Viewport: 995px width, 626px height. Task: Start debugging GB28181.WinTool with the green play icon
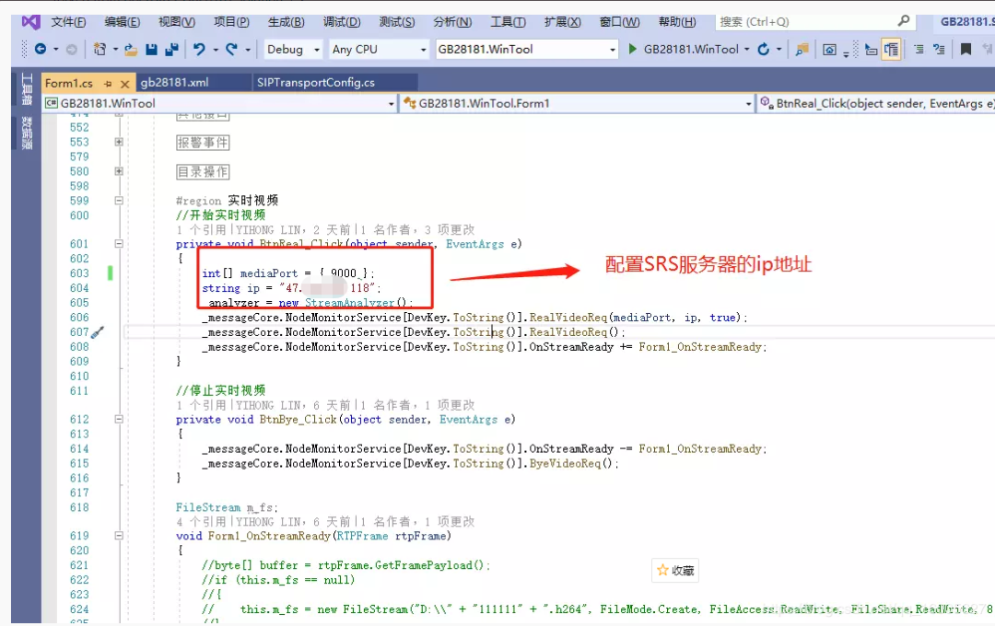coord(632,49)
